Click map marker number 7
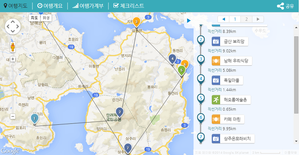Viewport: 299px width, 155px height. pos(128,149)
